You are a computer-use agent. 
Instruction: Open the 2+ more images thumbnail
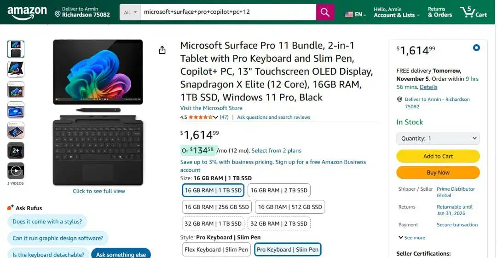tap(16, 151)
